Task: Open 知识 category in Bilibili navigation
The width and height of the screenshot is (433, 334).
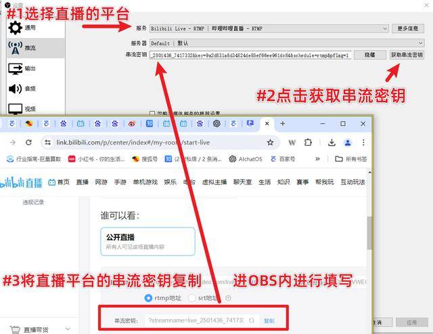Action: pyautogui.click(x=283, y=182)
